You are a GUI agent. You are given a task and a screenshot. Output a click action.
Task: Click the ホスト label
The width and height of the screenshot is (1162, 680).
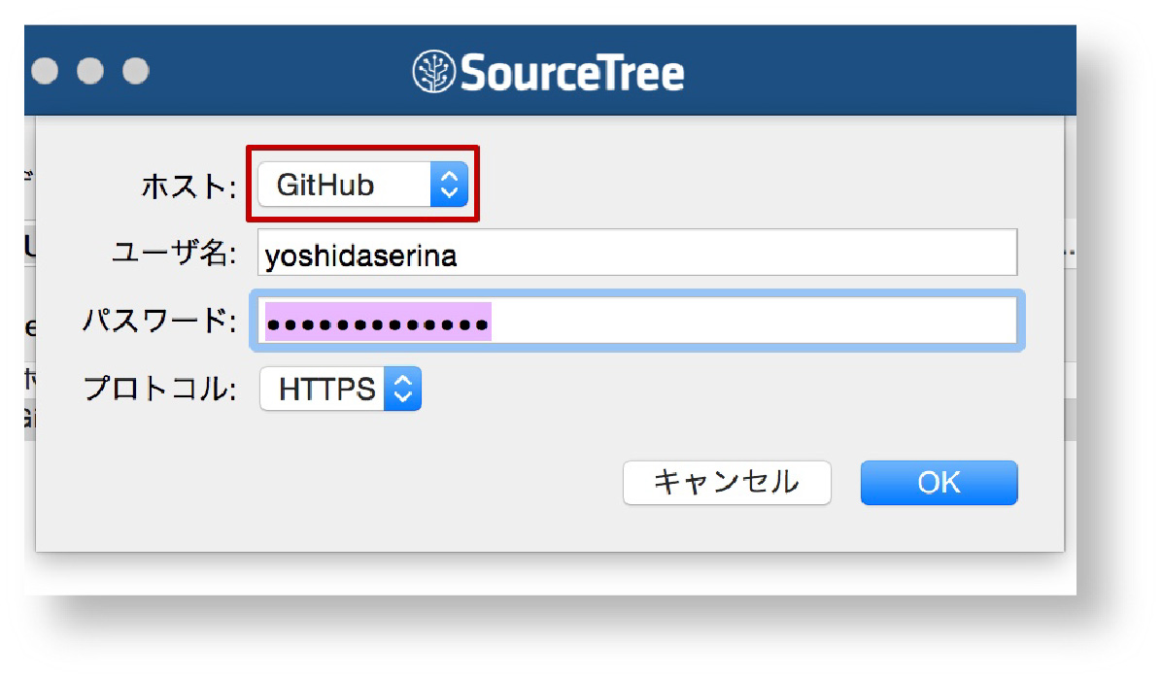click(x=188, y=187)
